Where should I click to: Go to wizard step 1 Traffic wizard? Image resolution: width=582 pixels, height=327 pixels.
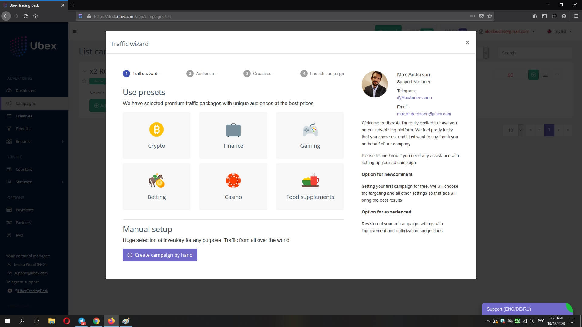click(140, 74)
